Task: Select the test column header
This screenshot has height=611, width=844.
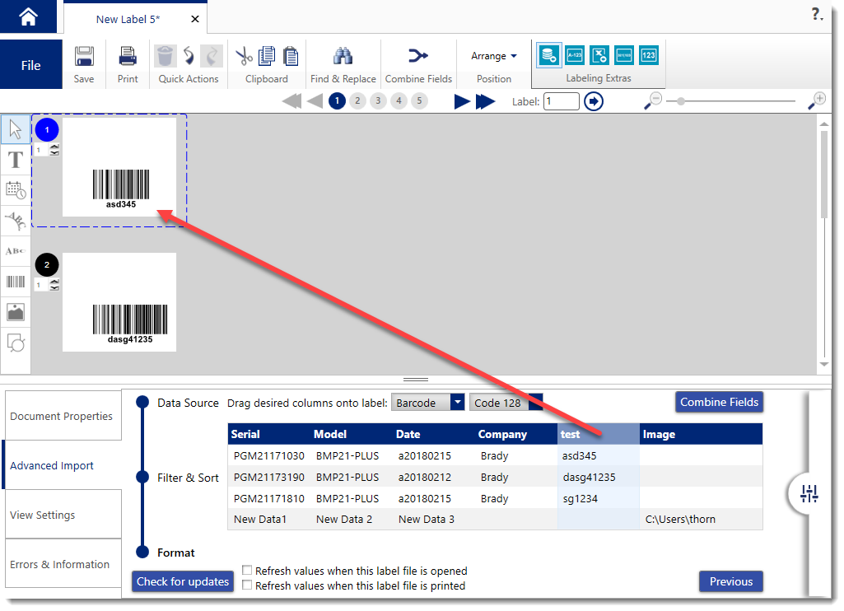Action: coord(599,434)
